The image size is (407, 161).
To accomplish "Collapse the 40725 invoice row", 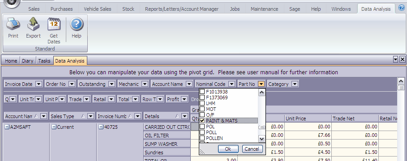I will [101, 127].
